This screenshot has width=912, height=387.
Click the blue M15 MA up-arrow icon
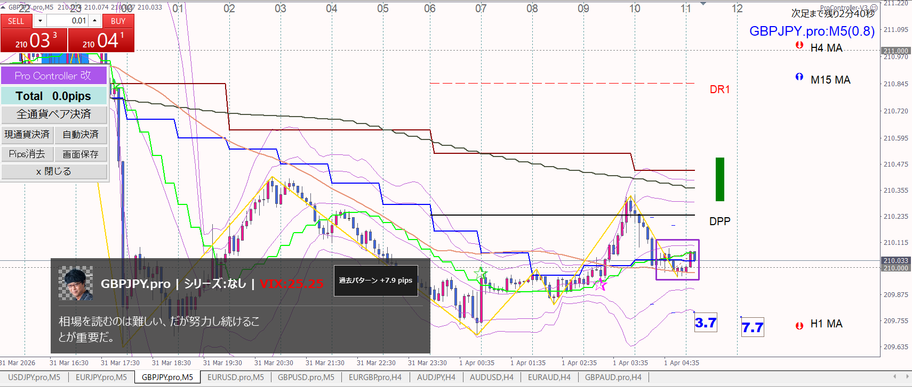click(x=799, y=77)
